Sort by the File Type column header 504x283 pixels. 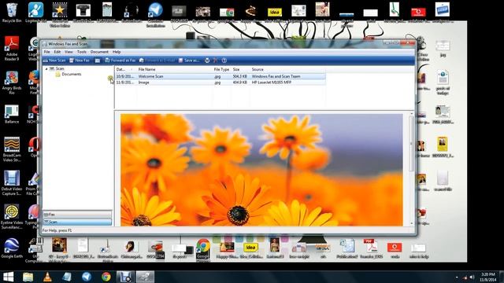click(221, 69)
